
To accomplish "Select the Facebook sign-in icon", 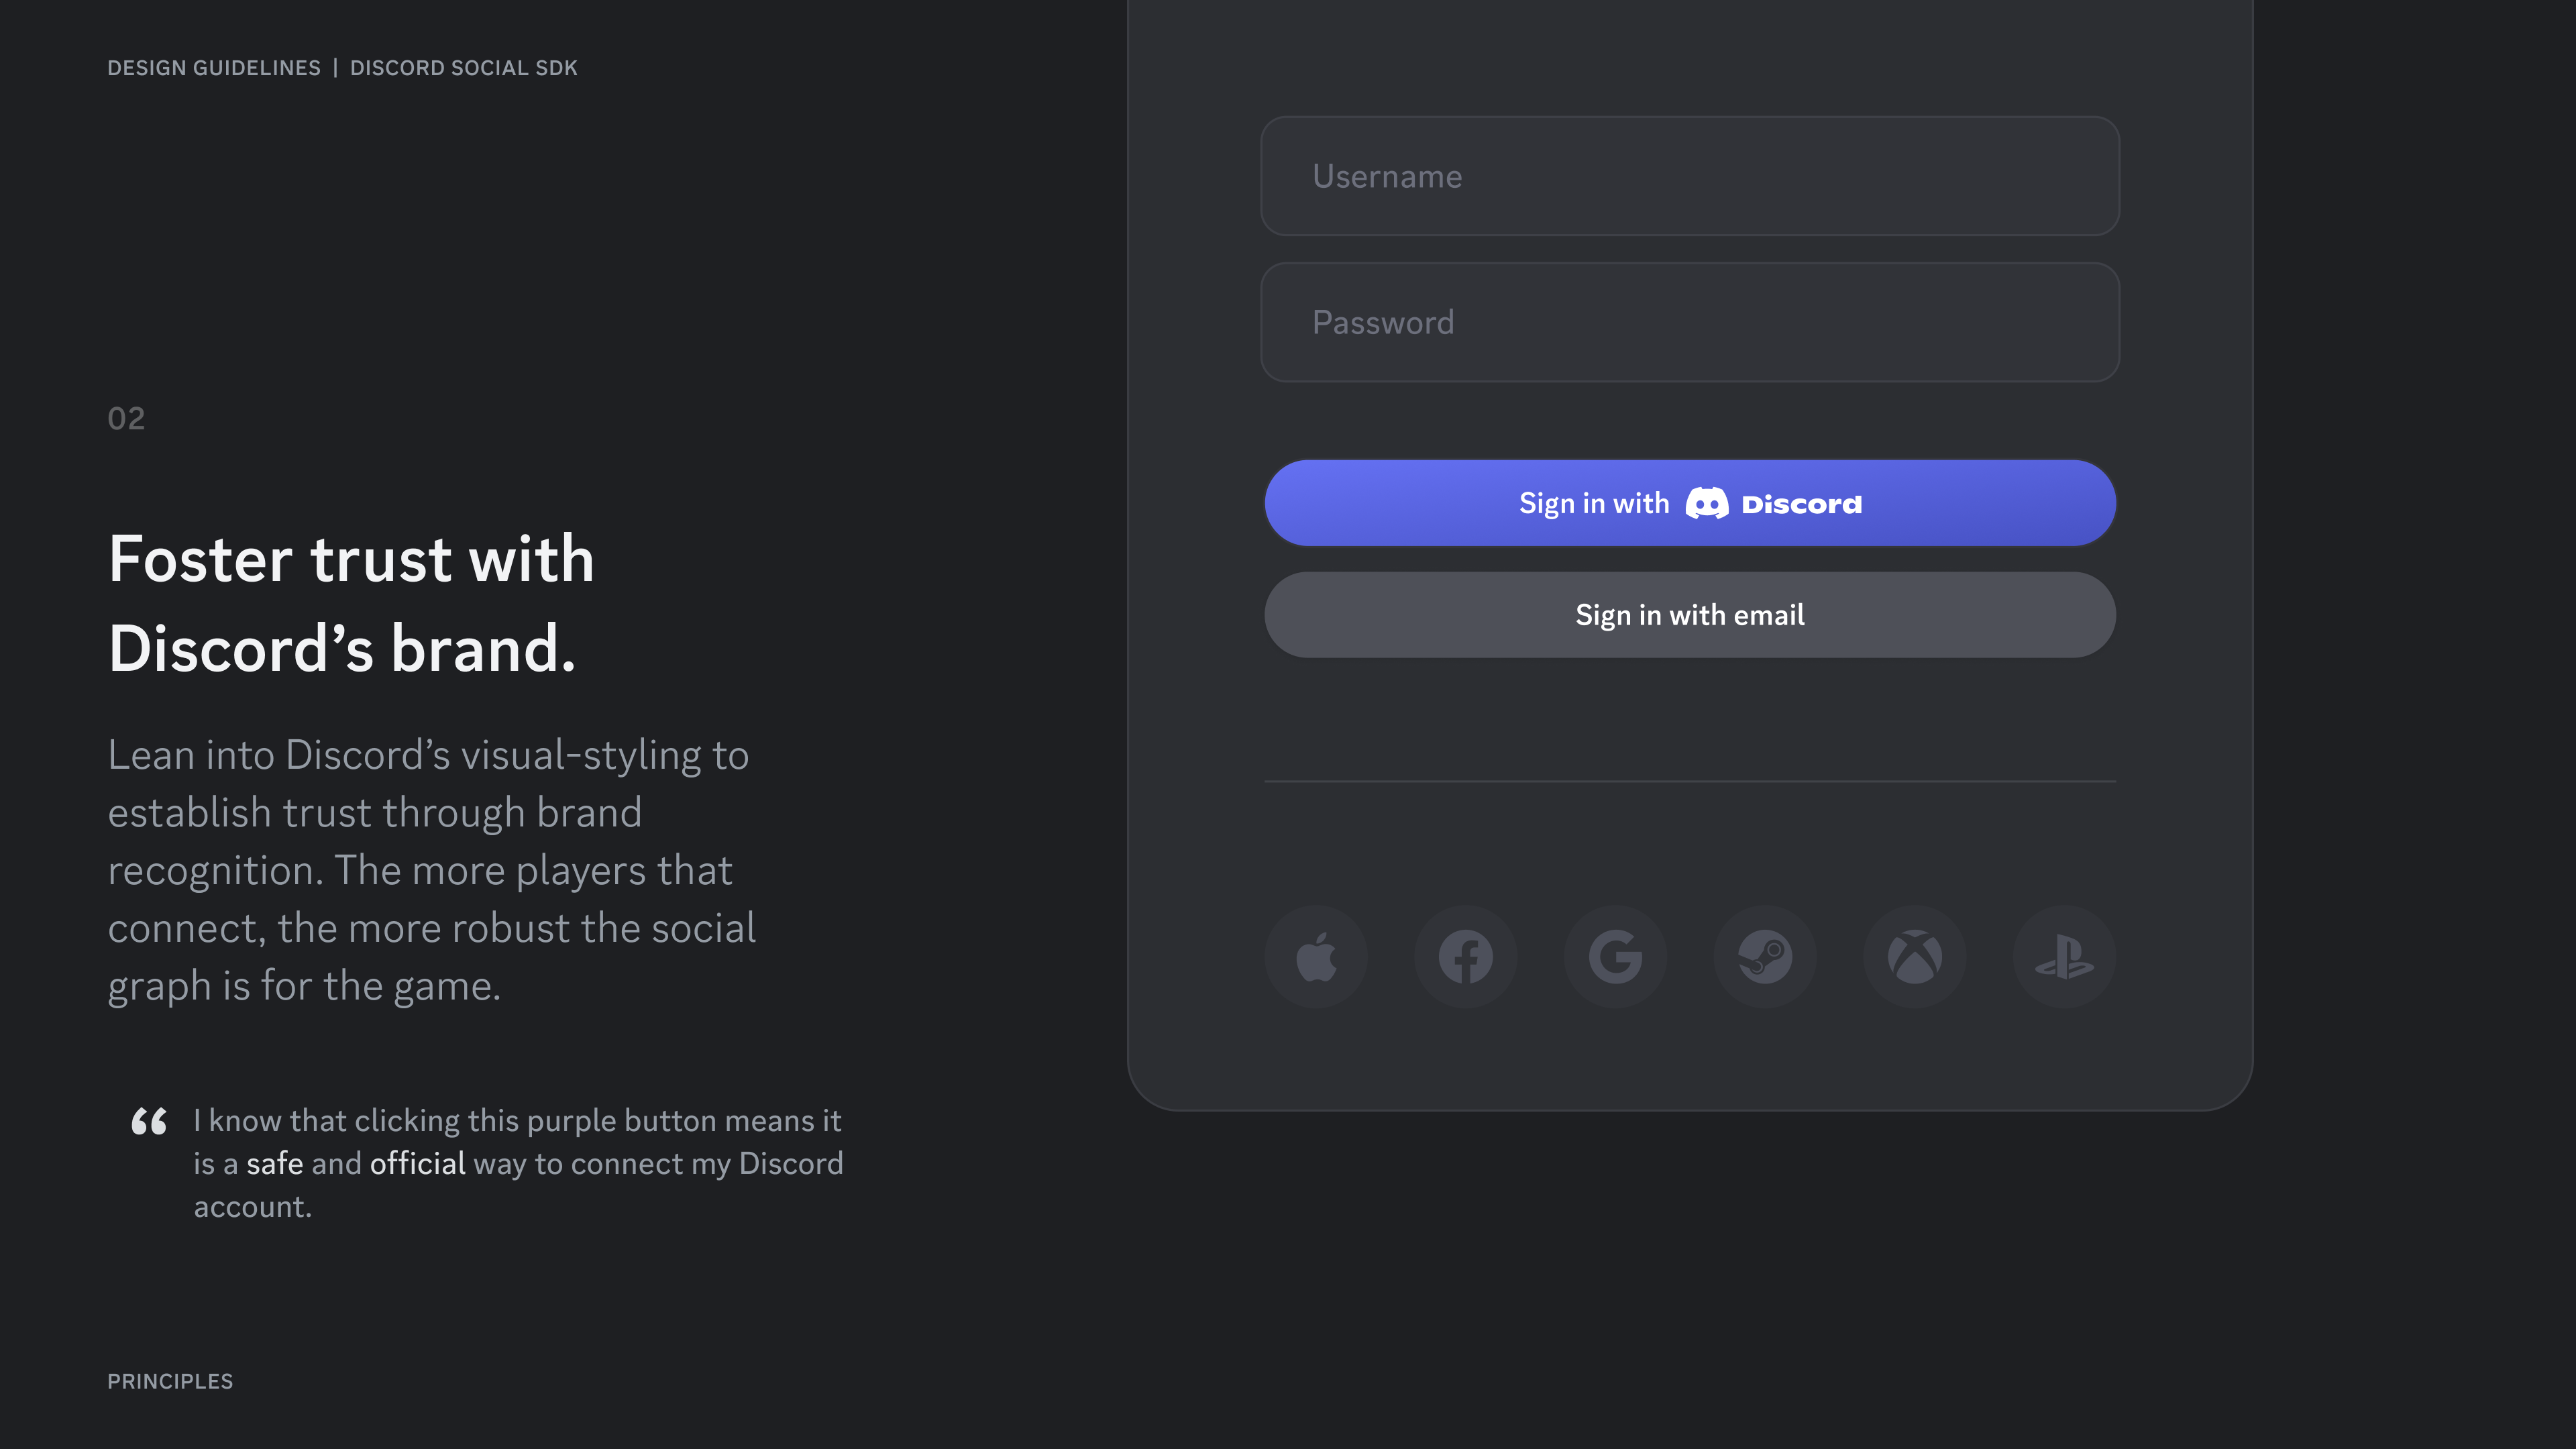I will coord(1466,956).
